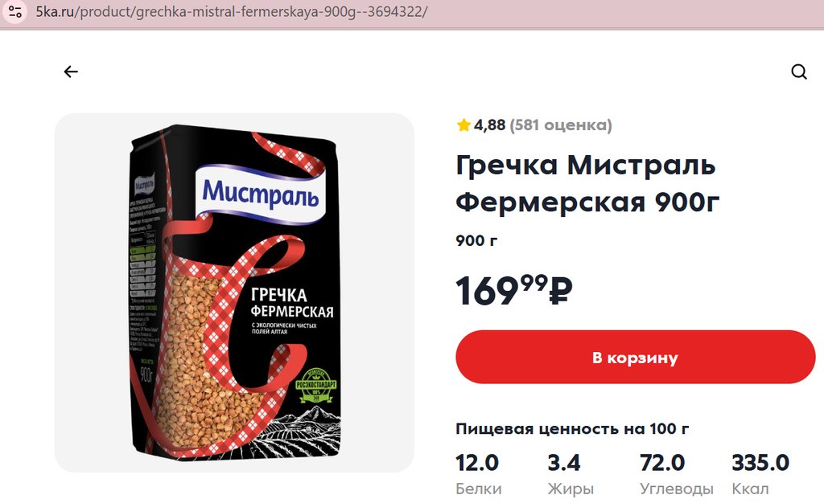Click the 4,88 rating value

tap(489, 125)
